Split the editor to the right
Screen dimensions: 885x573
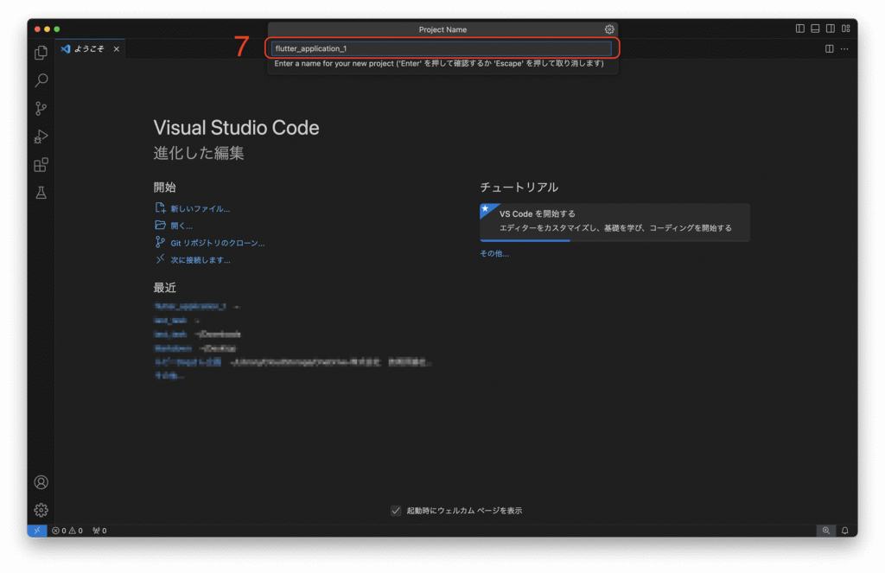tap(830, 49)
